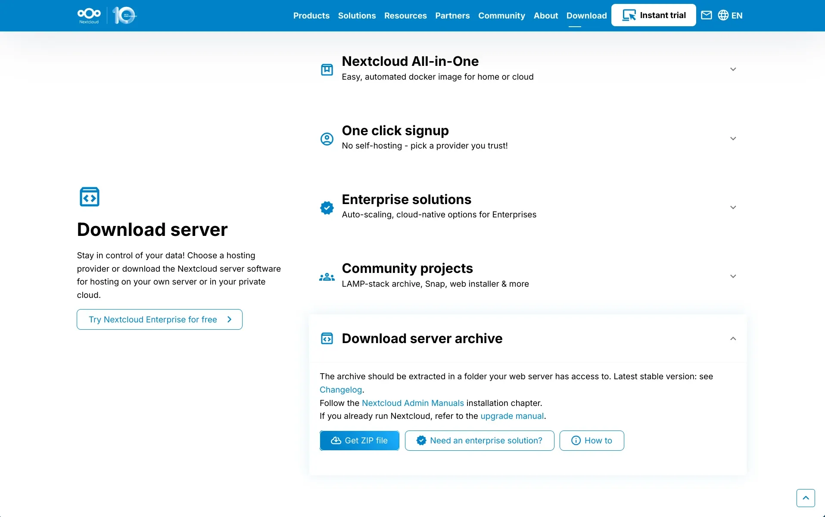825x517 pixels.
Task: Click the large Download server title
Action: pos(152,229)
